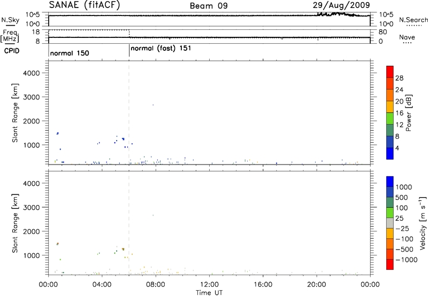Select the 'normal 150' CPID marker text

70,53
